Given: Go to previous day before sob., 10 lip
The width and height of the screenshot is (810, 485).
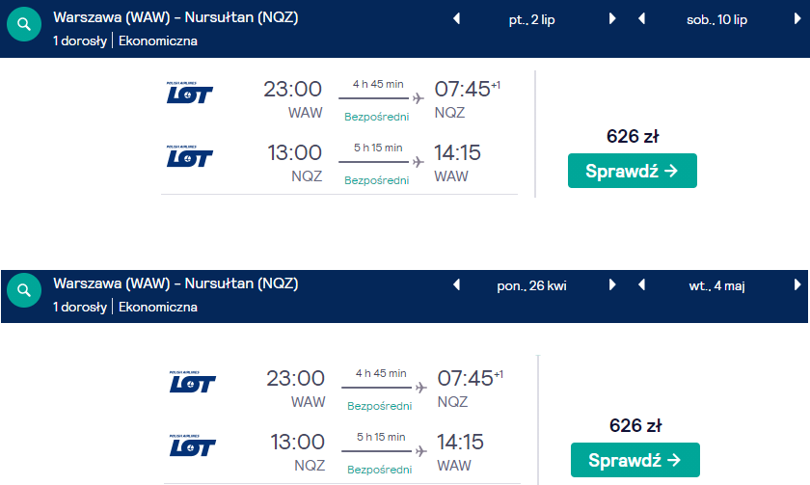Looking at the screenshot, I should (x=641, y=19).
